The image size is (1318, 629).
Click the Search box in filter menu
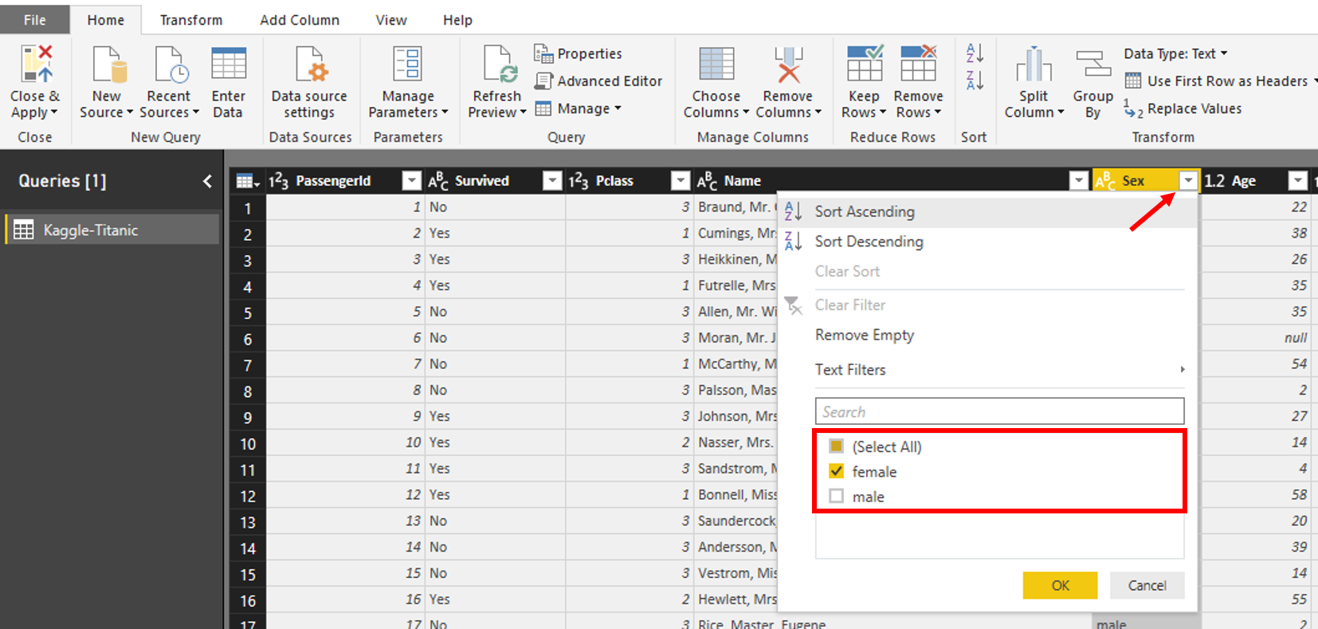click(x=999, y=412)
